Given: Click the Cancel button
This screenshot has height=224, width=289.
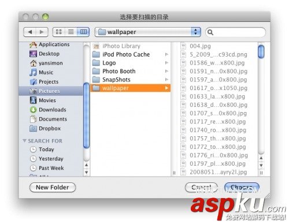Looking at the screenshot, I should click(201, 187).
